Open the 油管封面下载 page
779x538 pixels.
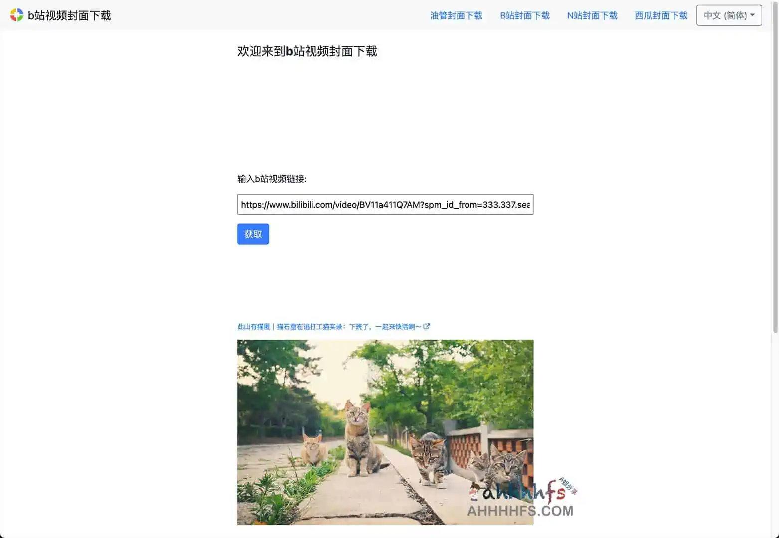pyautogui.click(x=456, y=15)
